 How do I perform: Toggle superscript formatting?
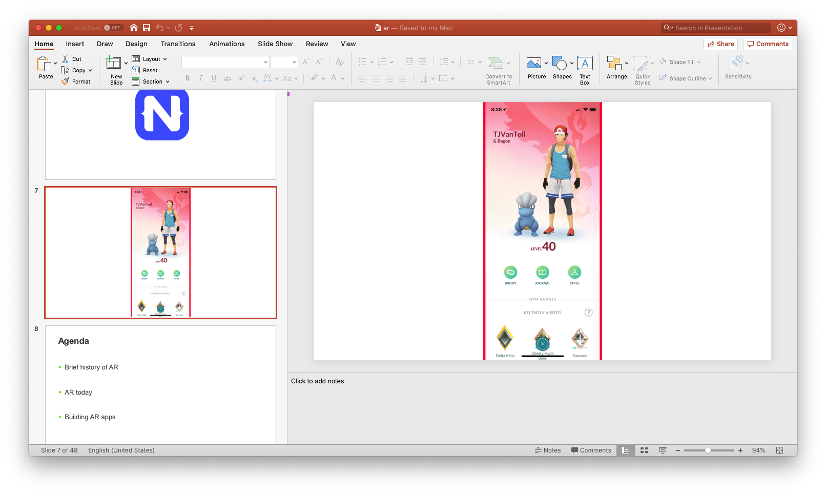[x=241, y=78]
